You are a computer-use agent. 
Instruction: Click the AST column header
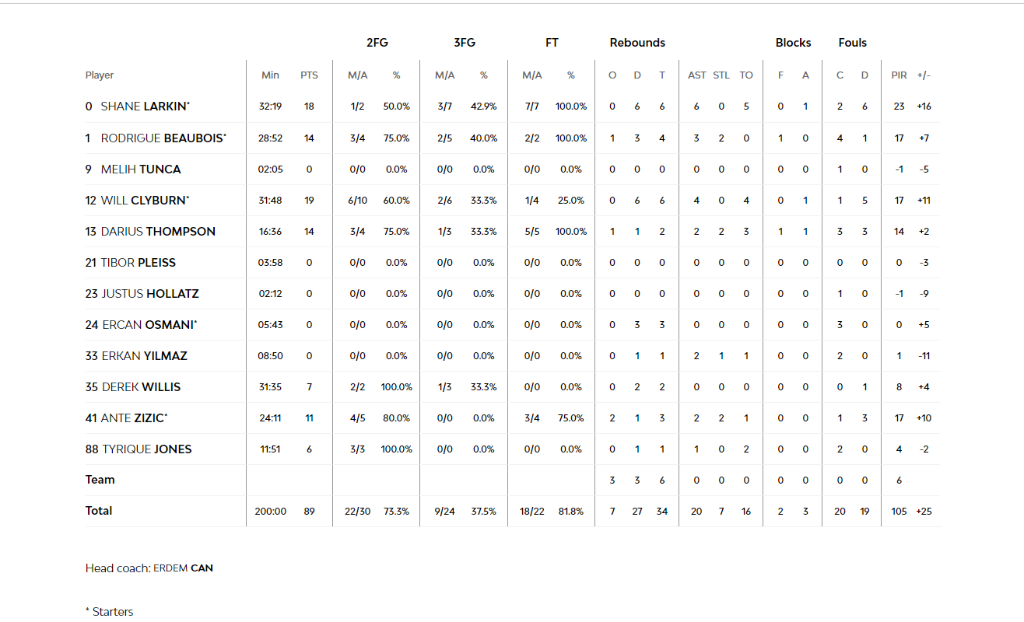tap(696, 75)
